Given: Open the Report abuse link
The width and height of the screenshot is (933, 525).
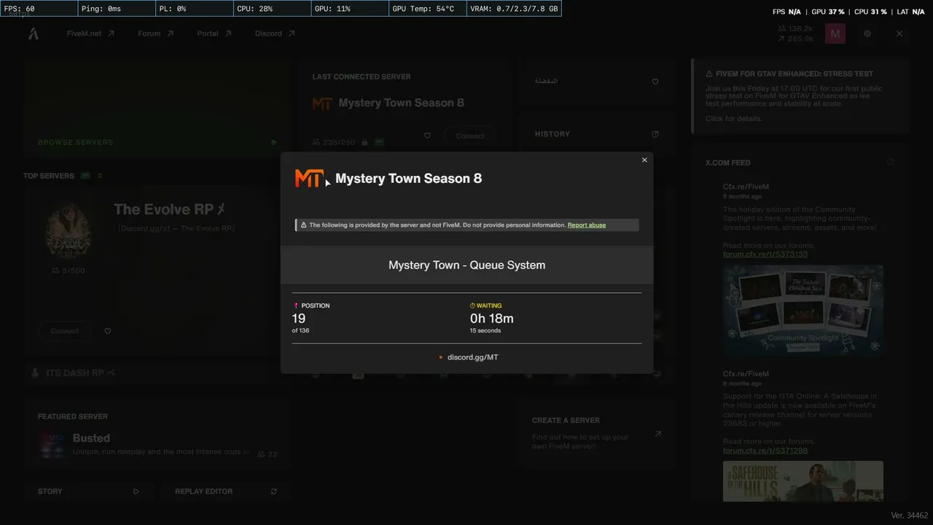Looking at the screenshot, I should click(587, 225).
